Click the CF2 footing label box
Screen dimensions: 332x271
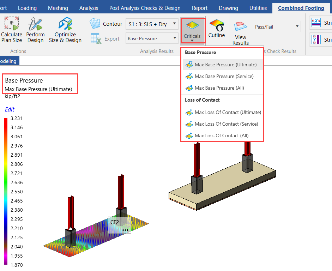click(x=120, y=225)
